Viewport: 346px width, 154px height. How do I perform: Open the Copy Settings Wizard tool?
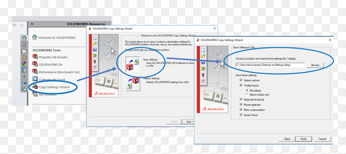tap(54, 87)
